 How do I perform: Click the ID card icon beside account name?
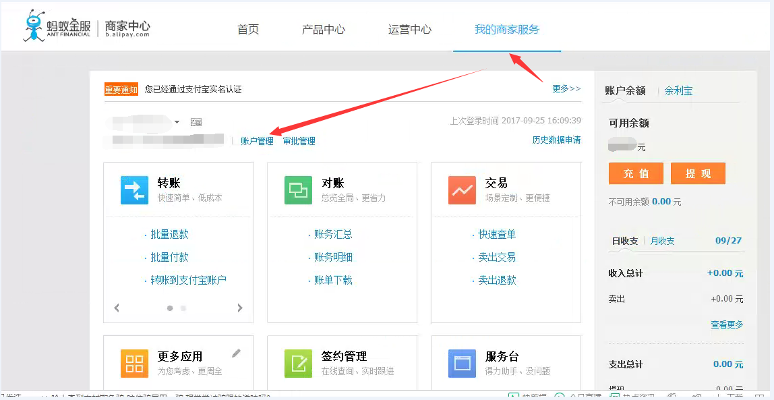(x=196, y=122)
